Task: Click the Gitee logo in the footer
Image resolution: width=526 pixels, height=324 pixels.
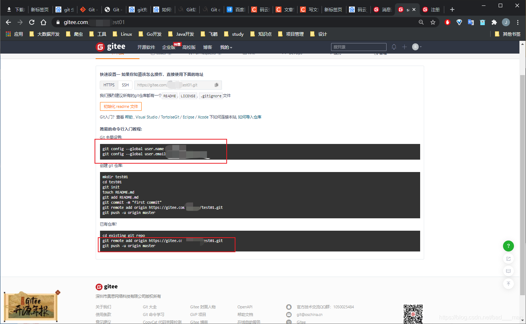Action: point(107,286)
